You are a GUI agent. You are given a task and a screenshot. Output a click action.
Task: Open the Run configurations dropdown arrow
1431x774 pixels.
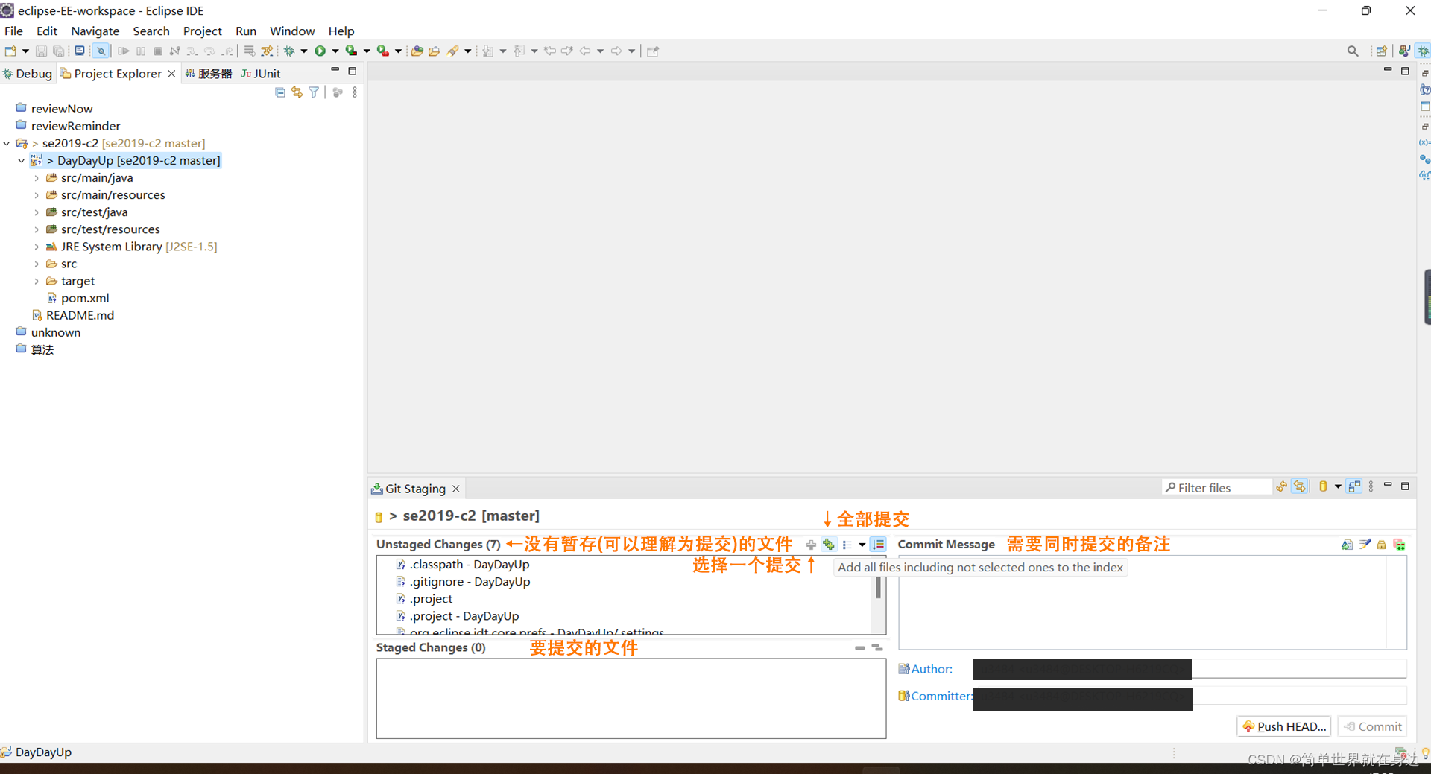333,51
